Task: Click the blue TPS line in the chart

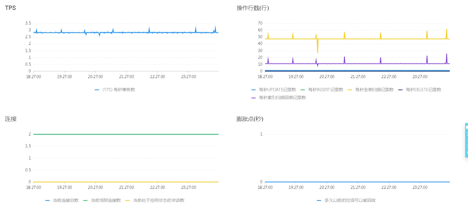Action: tap(126, 33)
